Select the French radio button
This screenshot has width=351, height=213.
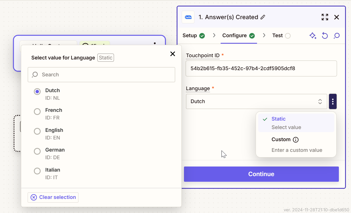tap(37, 112)
